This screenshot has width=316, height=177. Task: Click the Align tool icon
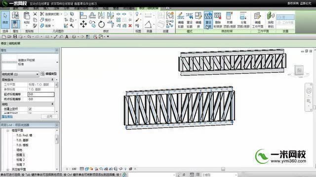pyautogui.click(x=83, y=15)
